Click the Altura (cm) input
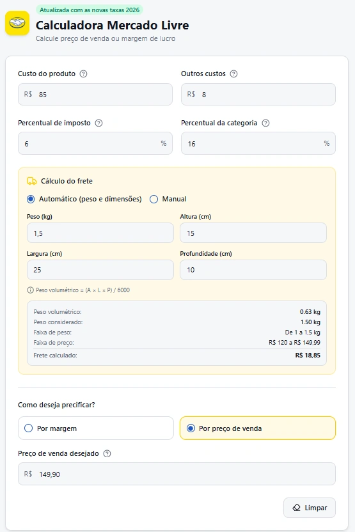 pyautogui.click(x=253, y=233)
